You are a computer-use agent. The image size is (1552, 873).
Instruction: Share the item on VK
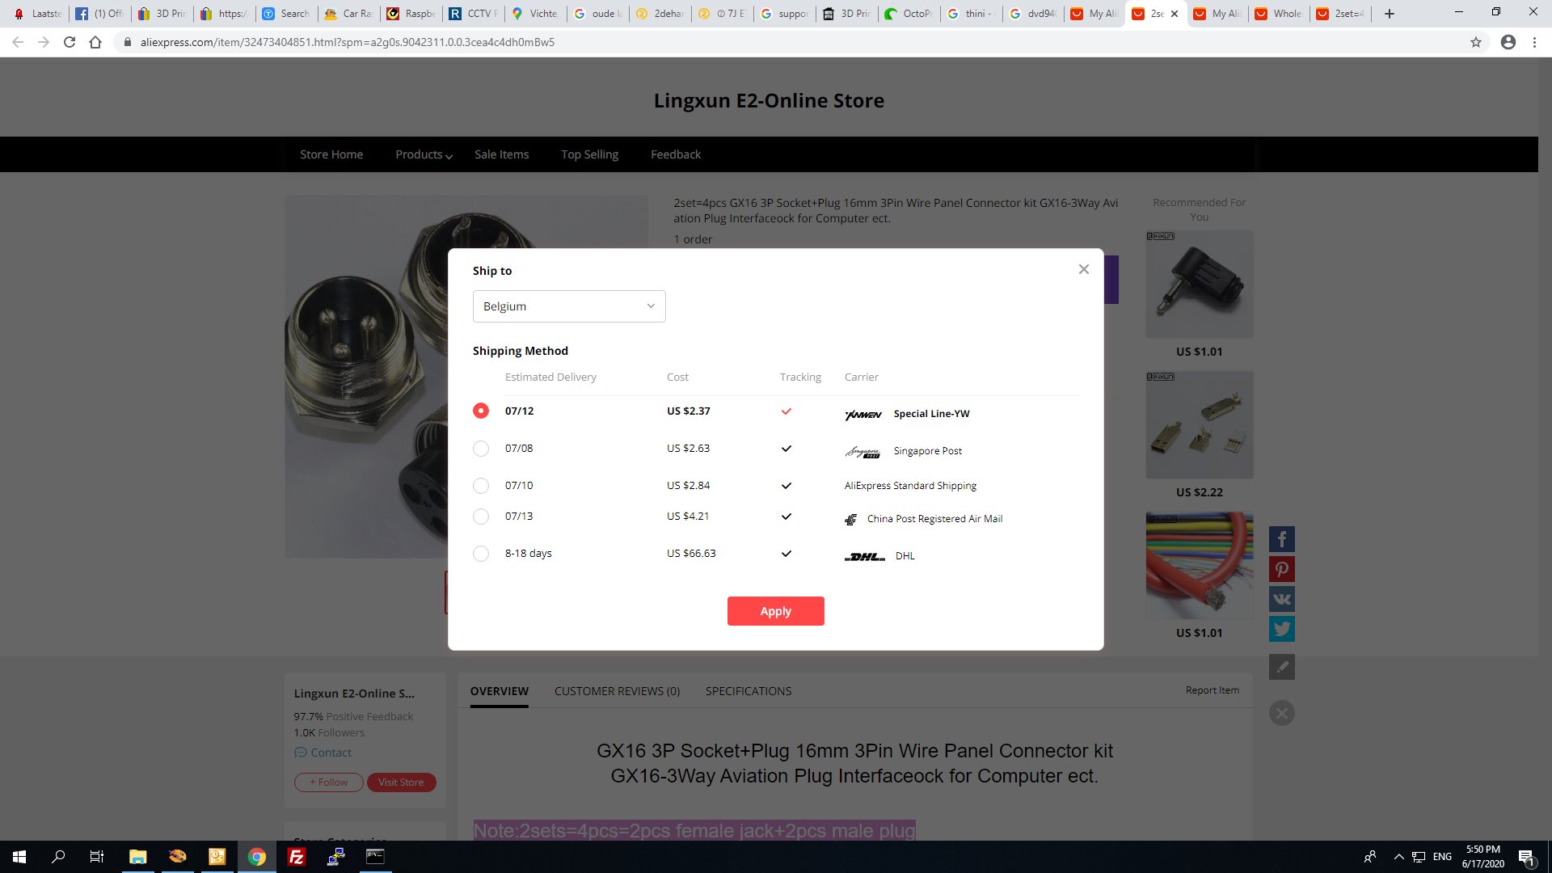1282,599
